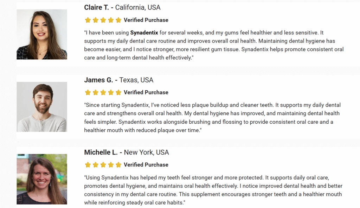This screenshot has width=360, height=208.
Task: Click first star in Claire T.'s rating
Action: 88,20
